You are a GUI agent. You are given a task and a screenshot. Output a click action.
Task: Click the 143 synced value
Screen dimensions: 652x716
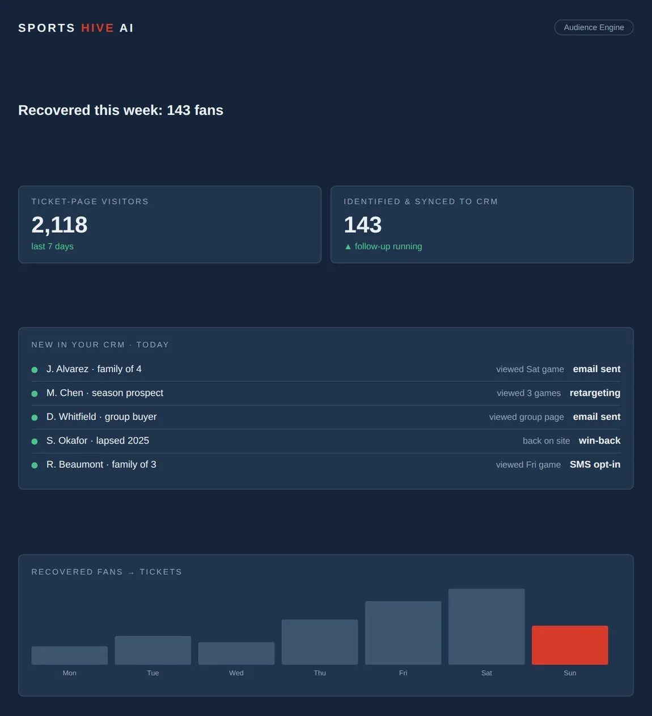[363, 225]
